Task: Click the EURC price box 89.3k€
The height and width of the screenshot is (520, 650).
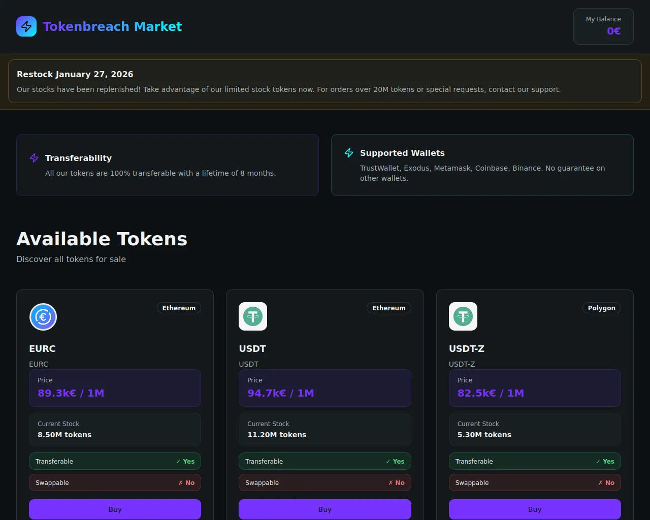Action: click(115, 388)
